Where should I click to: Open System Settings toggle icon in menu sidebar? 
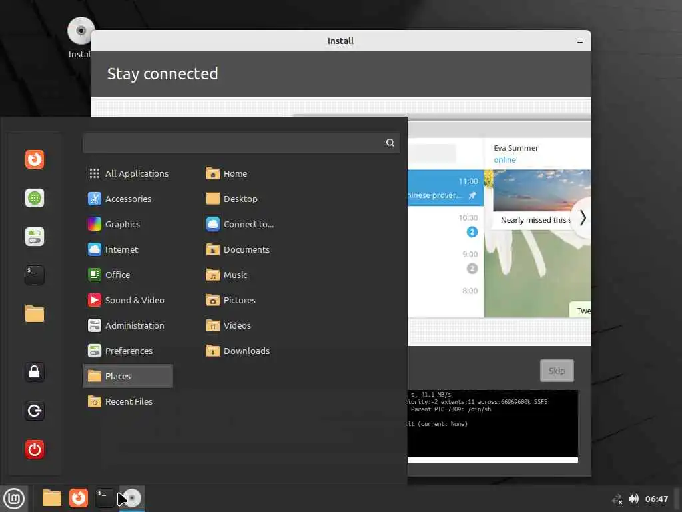pyautogui.click(x=35, y=237)
